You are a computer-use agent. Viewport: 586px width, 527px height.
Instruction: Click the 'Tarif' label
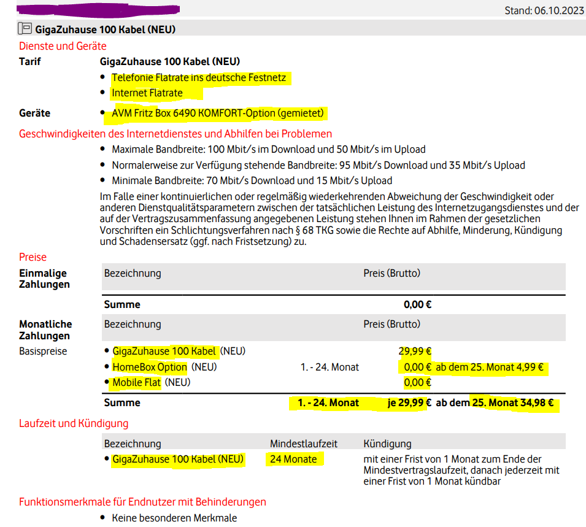[x=30, y=61]
